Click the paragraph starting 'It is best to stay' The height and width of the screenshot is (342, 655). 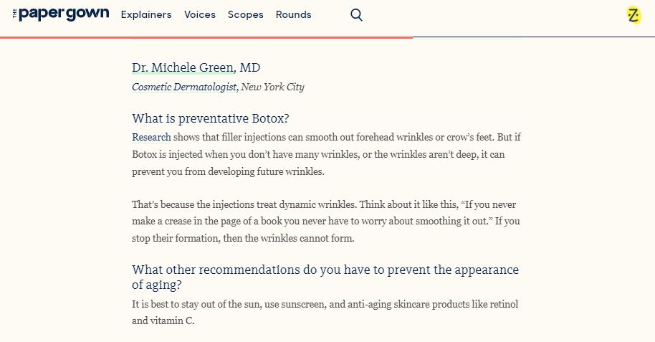(325, 313)
